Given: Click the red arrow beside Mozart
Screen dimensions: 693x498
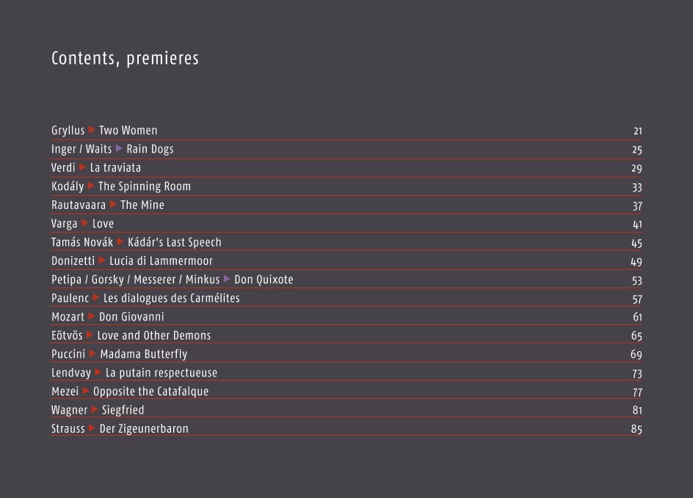Looking at the screenshot, I should coord(92,316).
